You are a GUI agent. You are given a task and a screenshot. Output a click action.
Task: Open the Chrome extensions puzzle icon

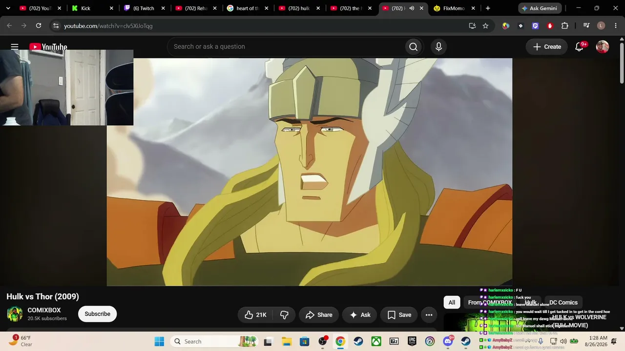565,26
